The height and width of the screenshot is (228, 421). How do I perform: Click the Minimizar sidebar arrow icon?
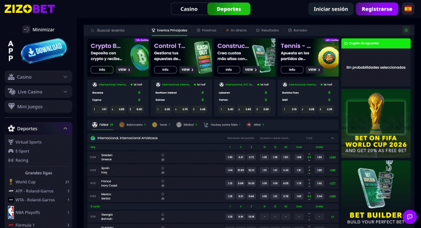[x=26, y=29]
